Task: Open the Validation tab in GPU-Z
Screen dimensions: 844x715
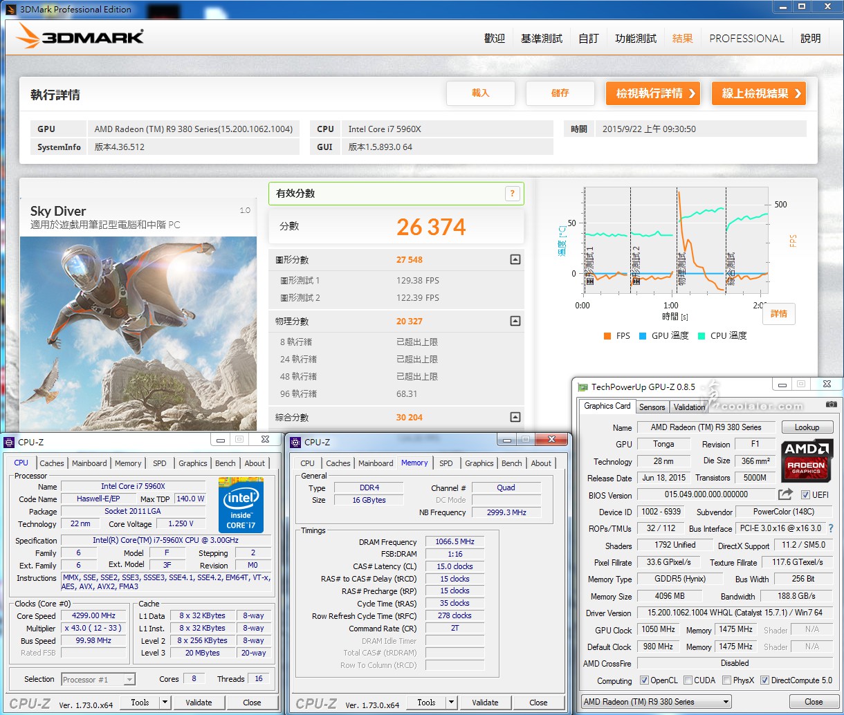Action: pos(690,407)
